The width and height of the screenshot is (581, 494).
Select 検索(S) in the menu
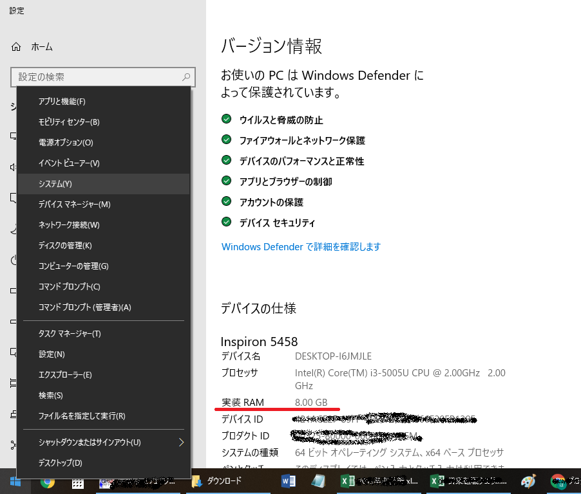[103, 396]
